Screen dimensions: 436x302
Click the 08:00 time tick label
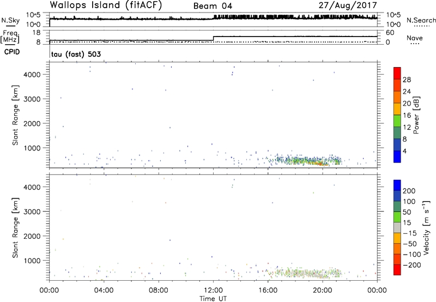tap(159, 291)
